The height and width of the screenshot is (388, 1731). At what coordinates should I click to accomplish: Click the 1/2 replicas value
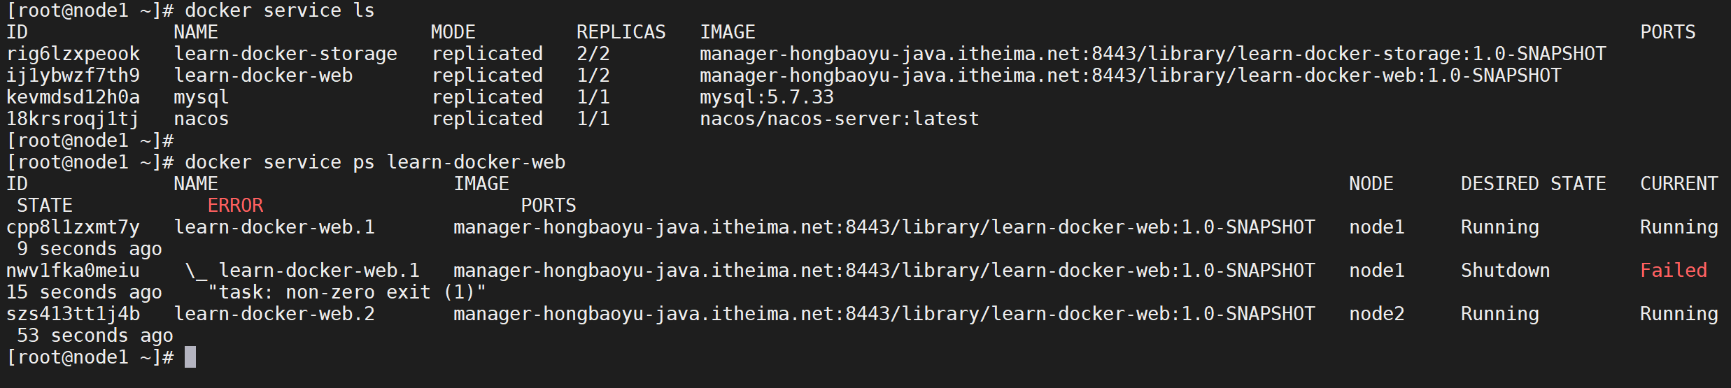click(593, 76)
